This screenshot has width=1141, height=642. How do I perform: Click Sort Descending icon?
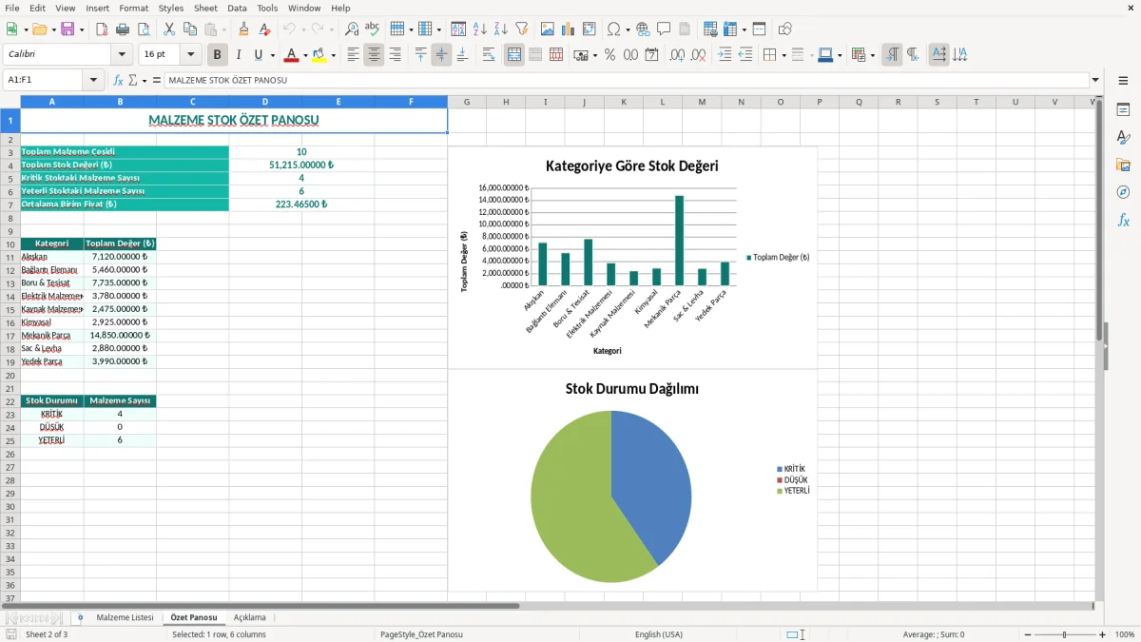tap(501, 29)
